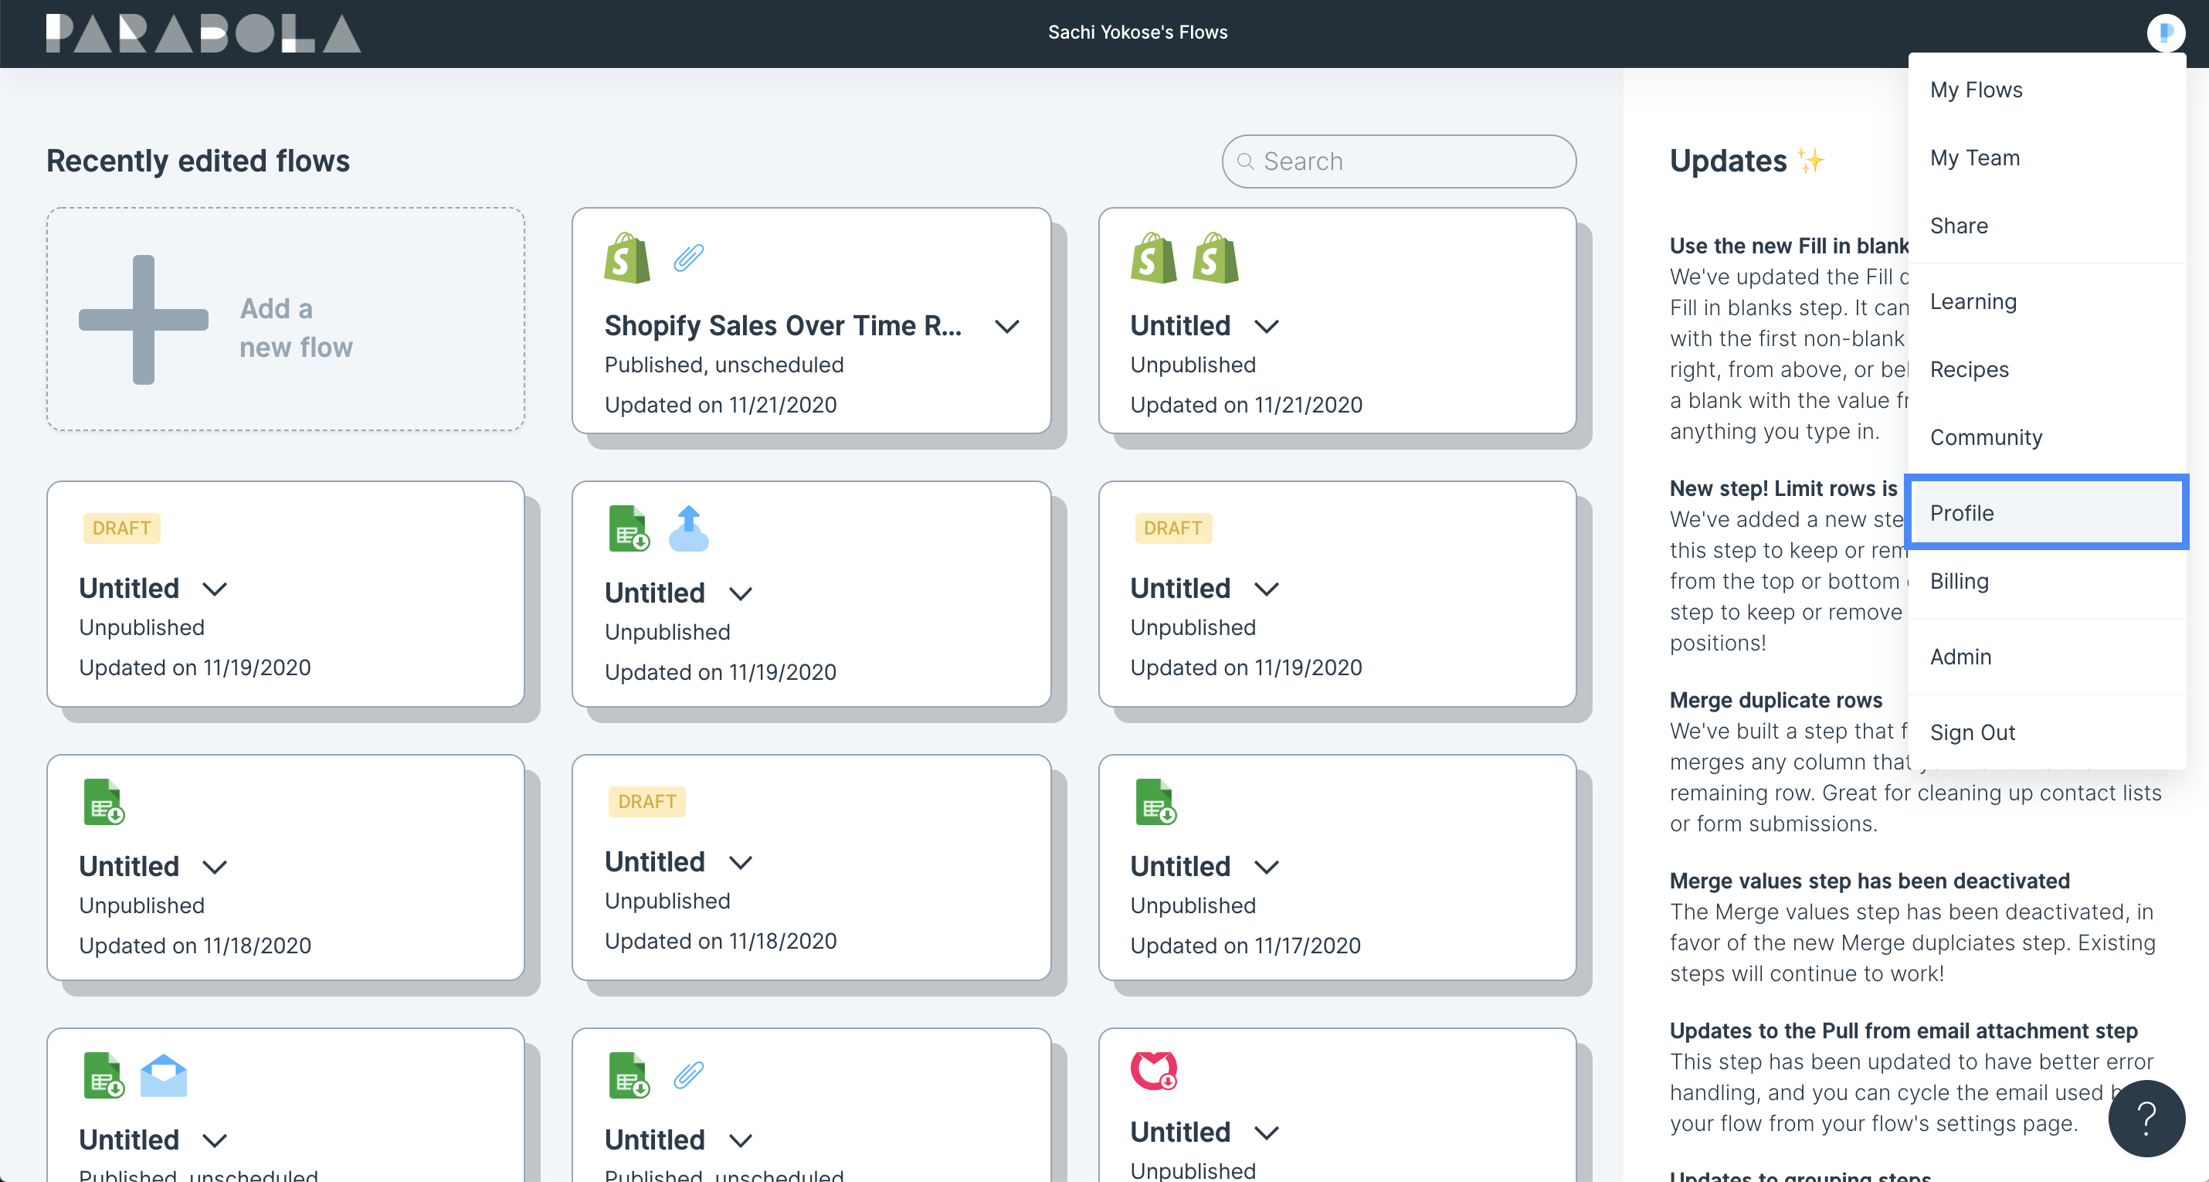Click the Sheets icon on bottom-left Untitled card

(x=103, y=1075)
